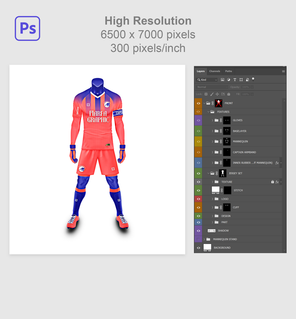Toggle visibility of MANNEQUIN group
This screenshot has height=319, width=296.
(x=199, y=142)
